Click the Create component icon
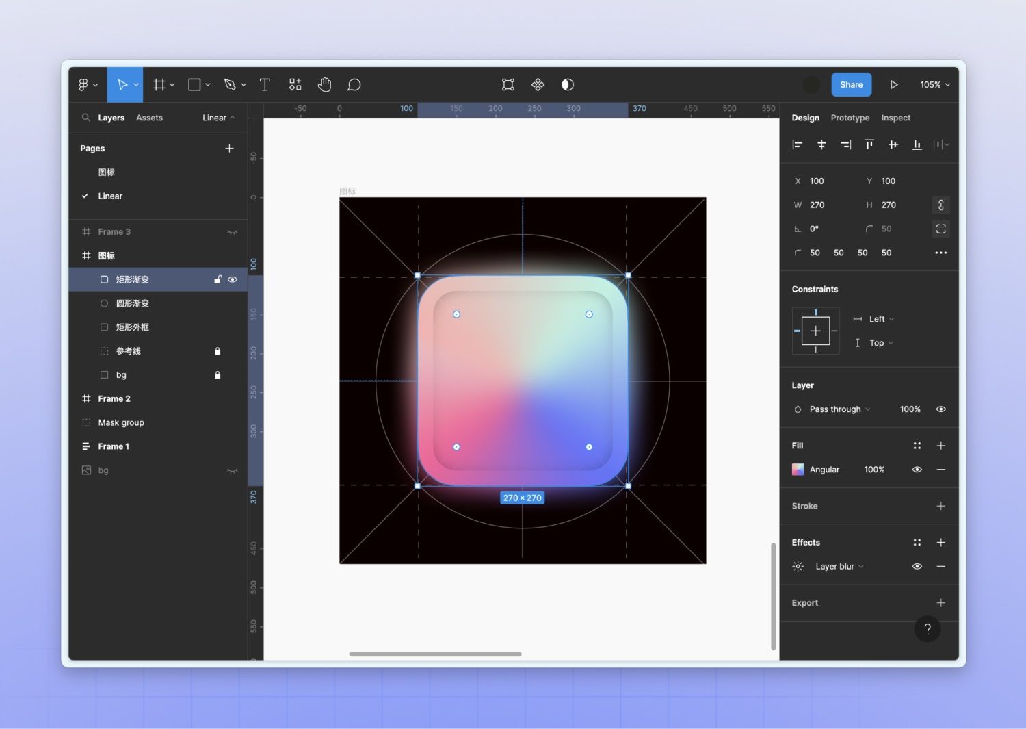Screen dimensions: 1026x729 tap(538, 85)
